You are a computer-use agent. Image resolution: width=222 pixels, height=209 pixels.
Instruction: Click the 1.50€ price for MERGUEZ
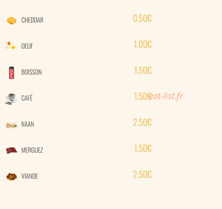pos(143,149)
